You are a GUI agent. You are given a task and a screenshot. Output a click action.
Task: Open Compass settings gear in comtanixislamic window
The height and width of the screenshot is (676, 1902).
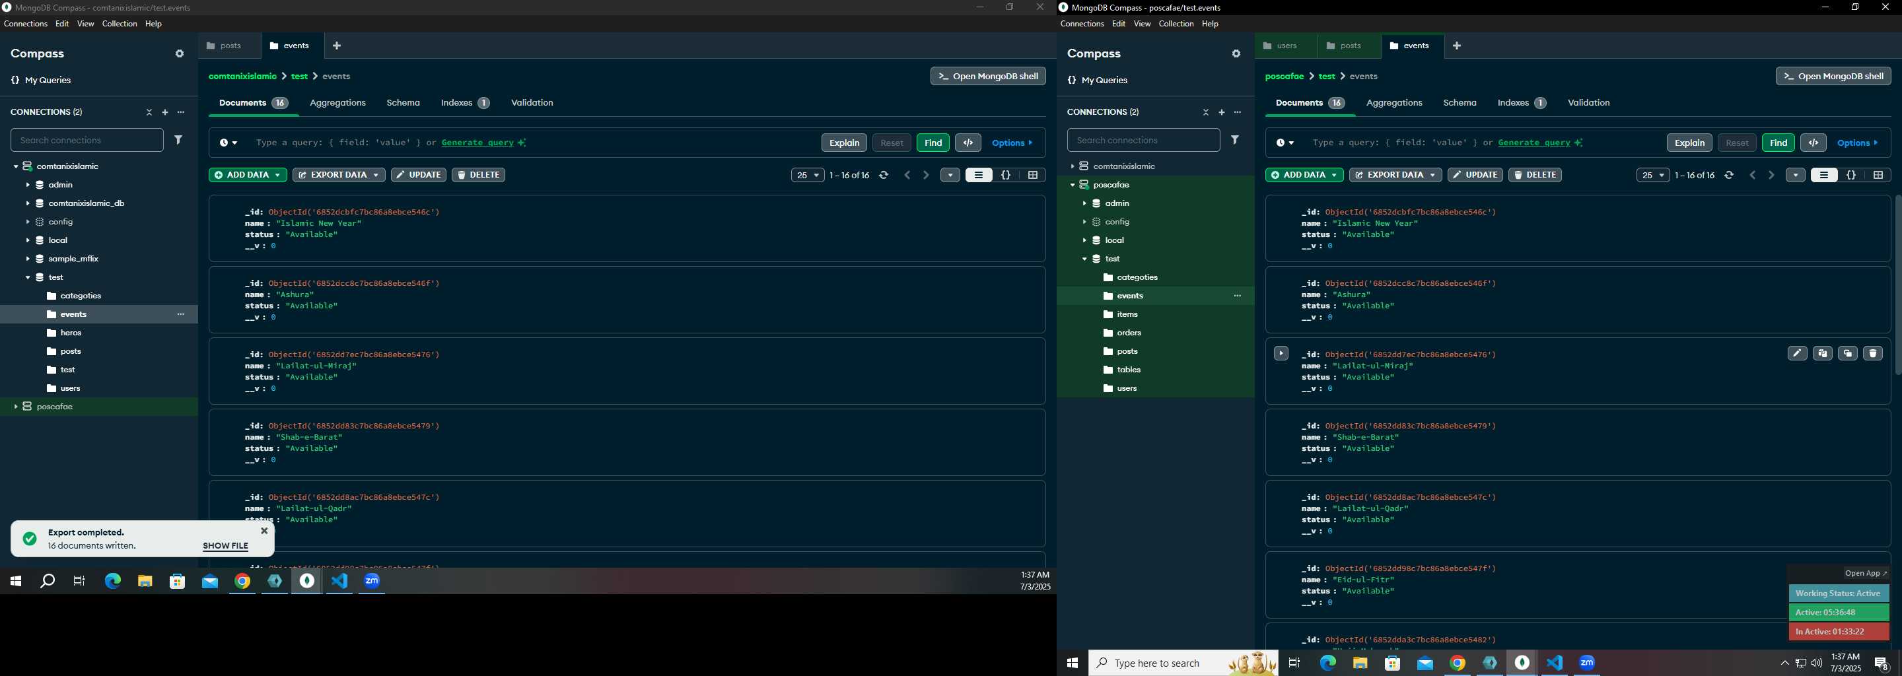click(x=180, y=54)
